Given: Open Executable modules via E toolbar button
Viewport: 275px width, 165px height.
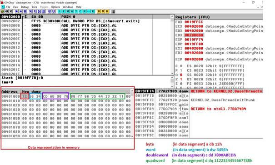Looking at the screenshot, I should [64, 11].
